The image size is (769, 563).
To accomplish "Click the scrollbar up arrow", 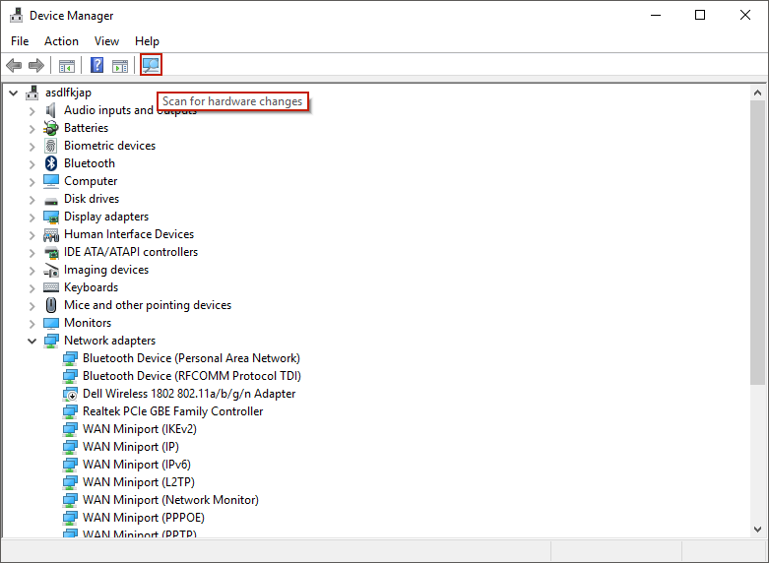I will point(757,93).
